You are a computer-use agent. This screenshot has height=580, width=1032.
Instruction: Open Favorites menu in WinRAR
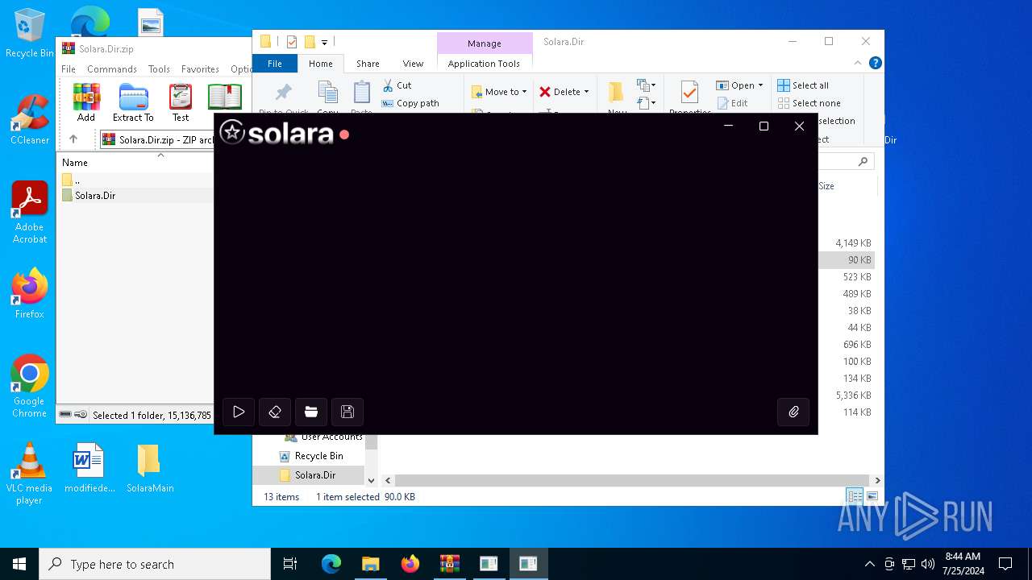[x=200, y=69]
